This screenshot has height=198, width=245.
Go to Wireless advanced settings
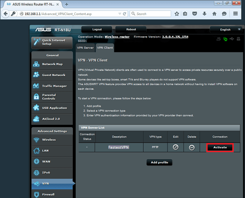[x=52, y=140]
